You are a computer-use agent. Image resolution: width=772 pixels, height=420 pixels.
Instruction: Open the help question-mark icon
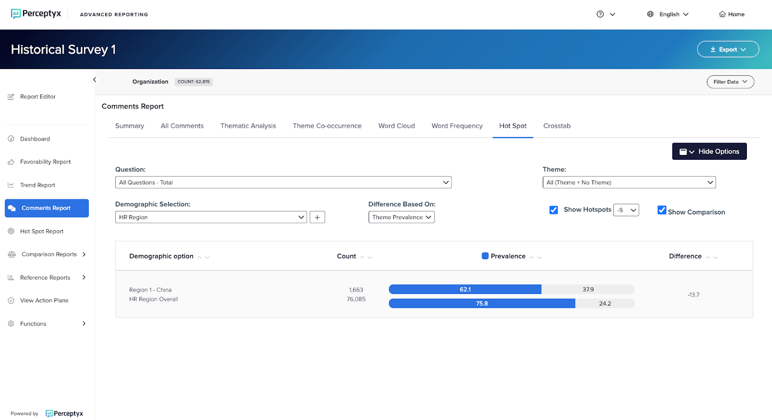(x=600, y=14)
